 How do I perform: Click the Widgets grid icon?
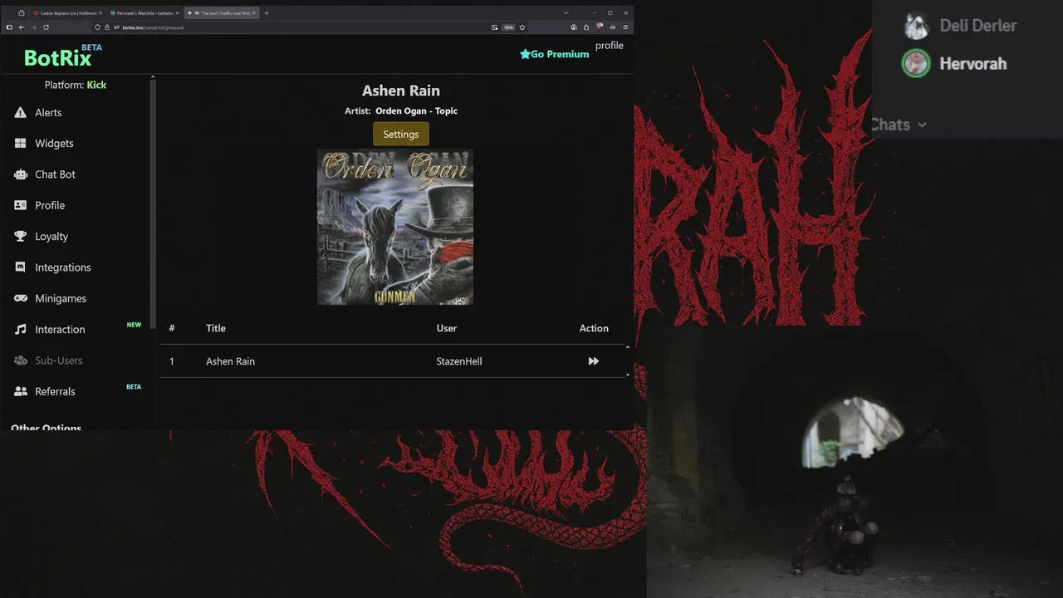tap(21, 143)
